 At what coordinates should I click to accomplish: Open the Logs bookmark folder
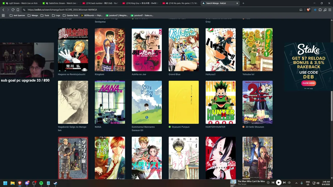pos(56,15)
